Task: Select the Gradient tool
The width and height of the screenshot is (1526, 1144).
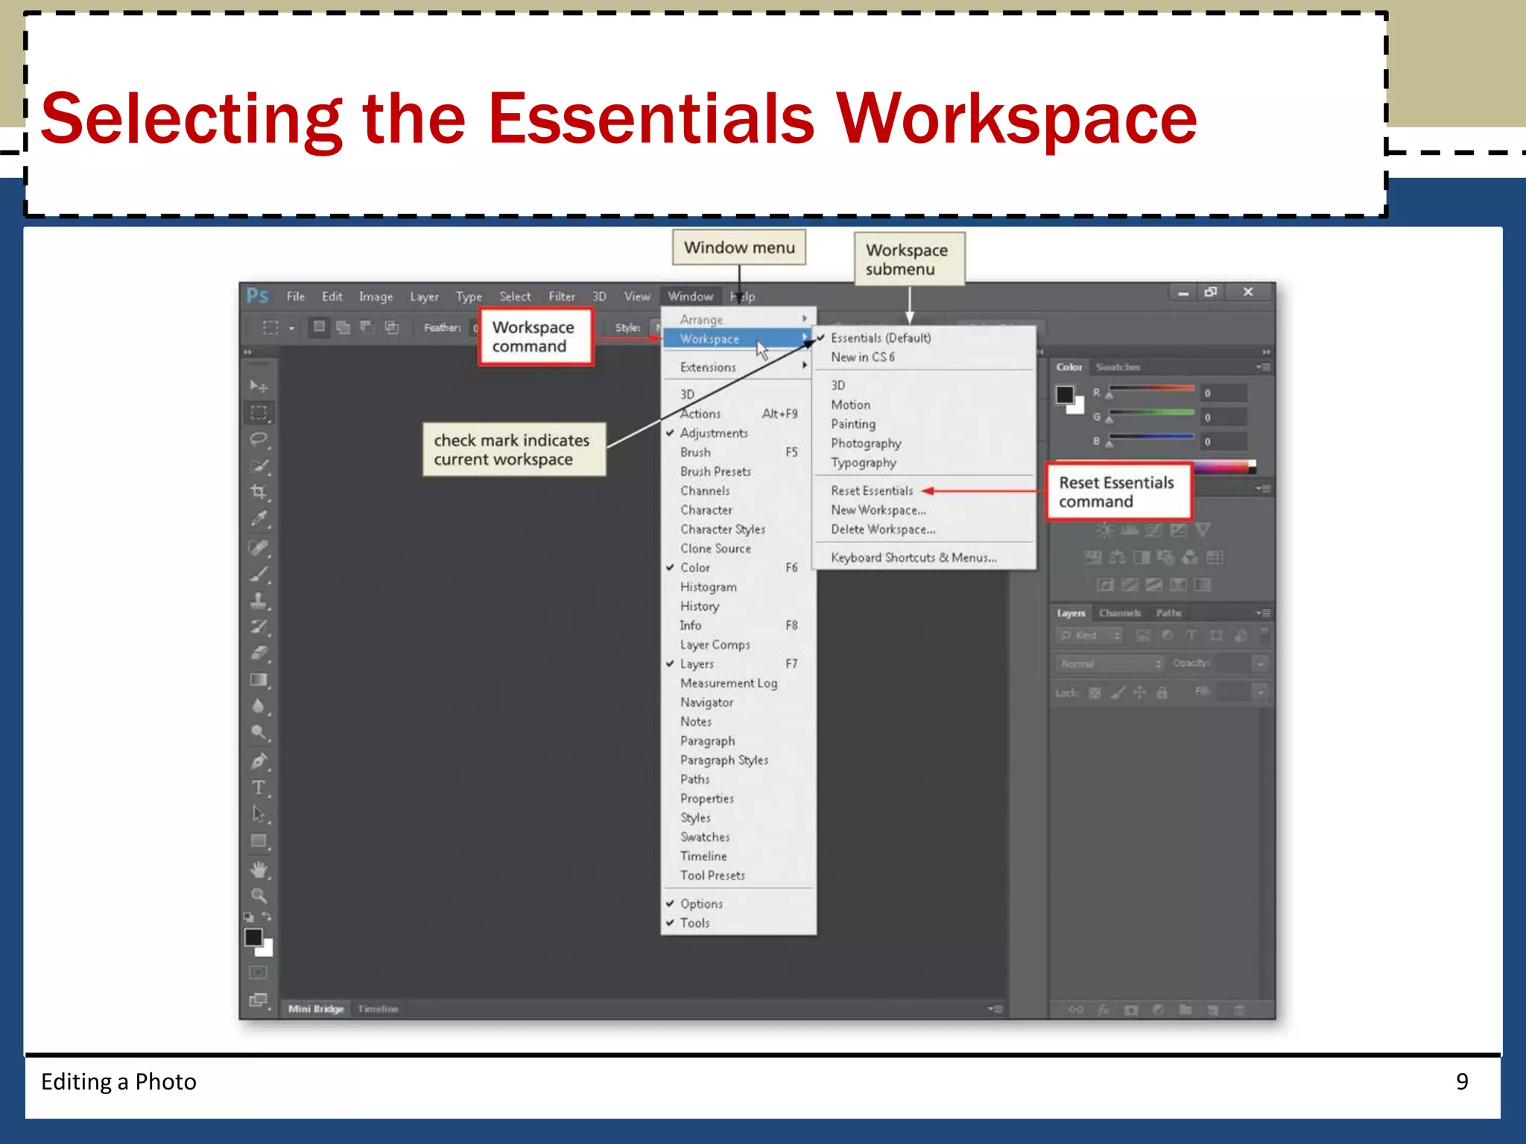Action: pos(259,679)
